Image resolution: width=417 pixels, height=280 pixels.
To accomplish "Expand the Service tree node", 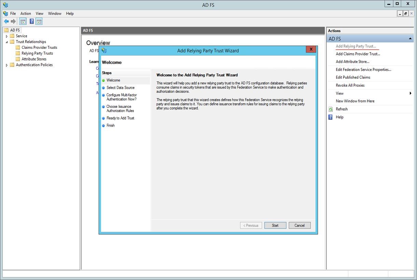I will (x=7, y=36).
